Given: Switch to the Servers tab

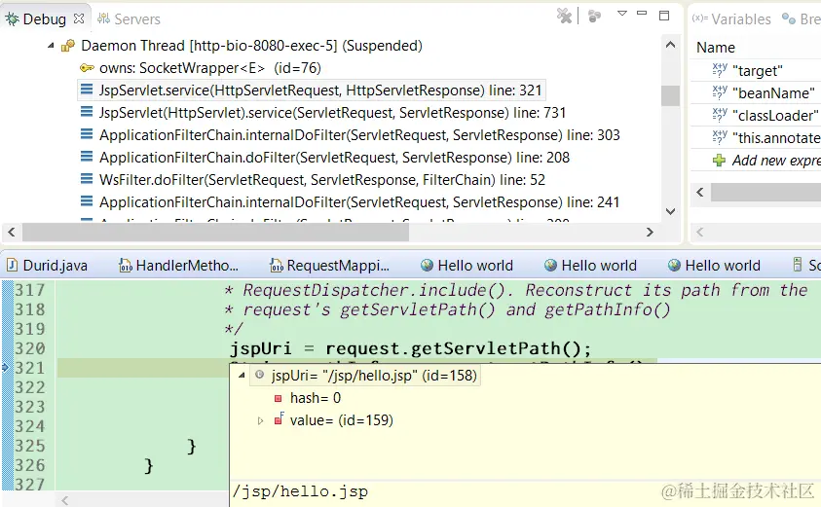Looking at the screenshot, I should pos(130,18).
